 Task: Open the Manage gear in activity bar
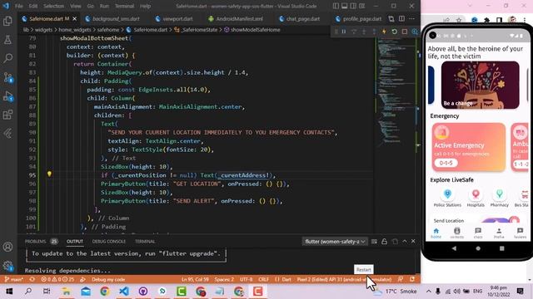tap(7, 266)
